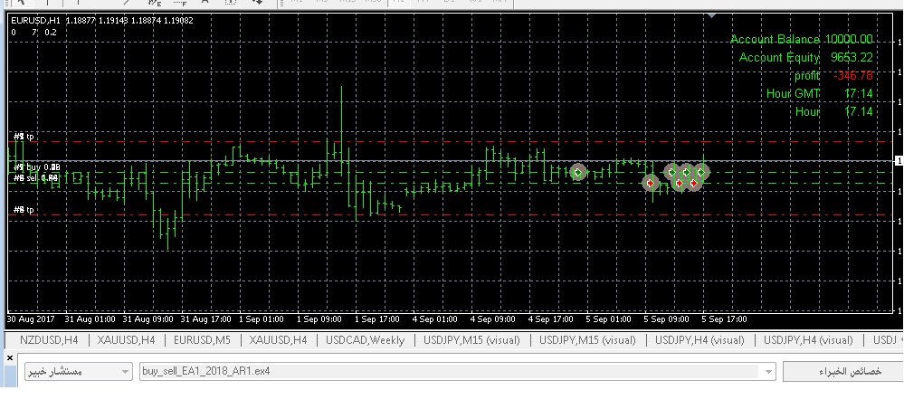The image size is (904, 409).
Task: Click the gray chart shift triangle marker
Action: pyautogui.click(x=714, y=16)
